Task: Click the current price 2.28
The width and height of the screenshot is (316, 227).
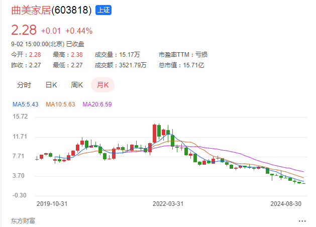Action: (x=24, y=30)
